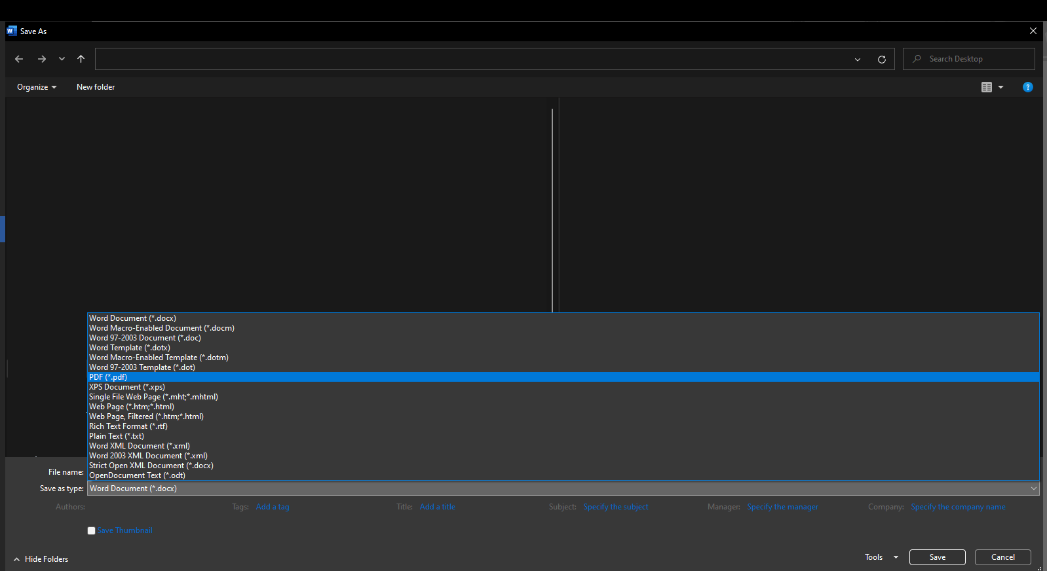Choose Web Page, Filtered format
This screenshot has width=1047, height=571.
pyautogui.click(x=563, y=416)
